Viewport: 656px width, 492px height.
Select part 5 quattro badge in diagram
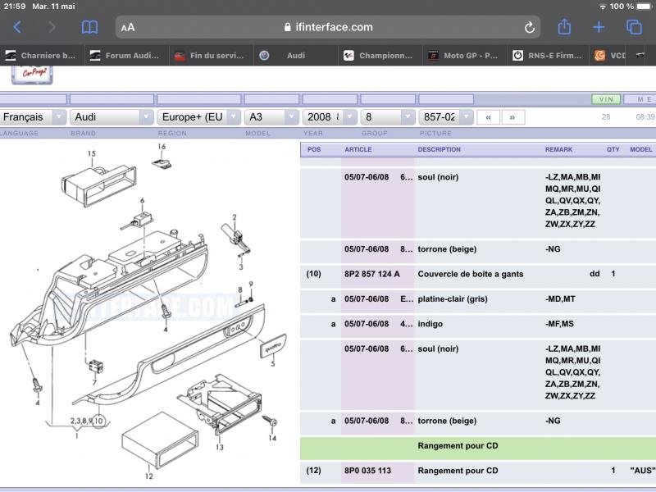(273, 345)
